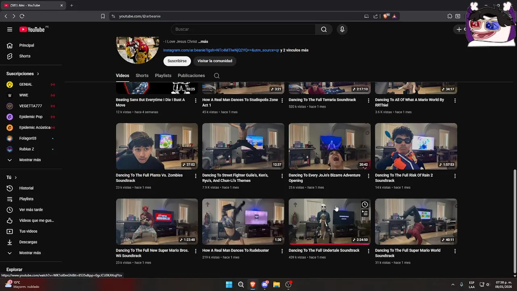Screen dimensions: 517x291
Task: Open File Explorer from taskbar
Action: point(276,285)
